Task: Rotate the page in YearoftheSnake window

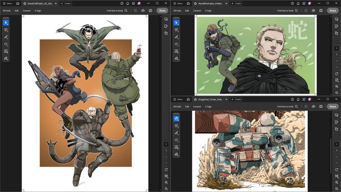Action: (x=337, y=74)
